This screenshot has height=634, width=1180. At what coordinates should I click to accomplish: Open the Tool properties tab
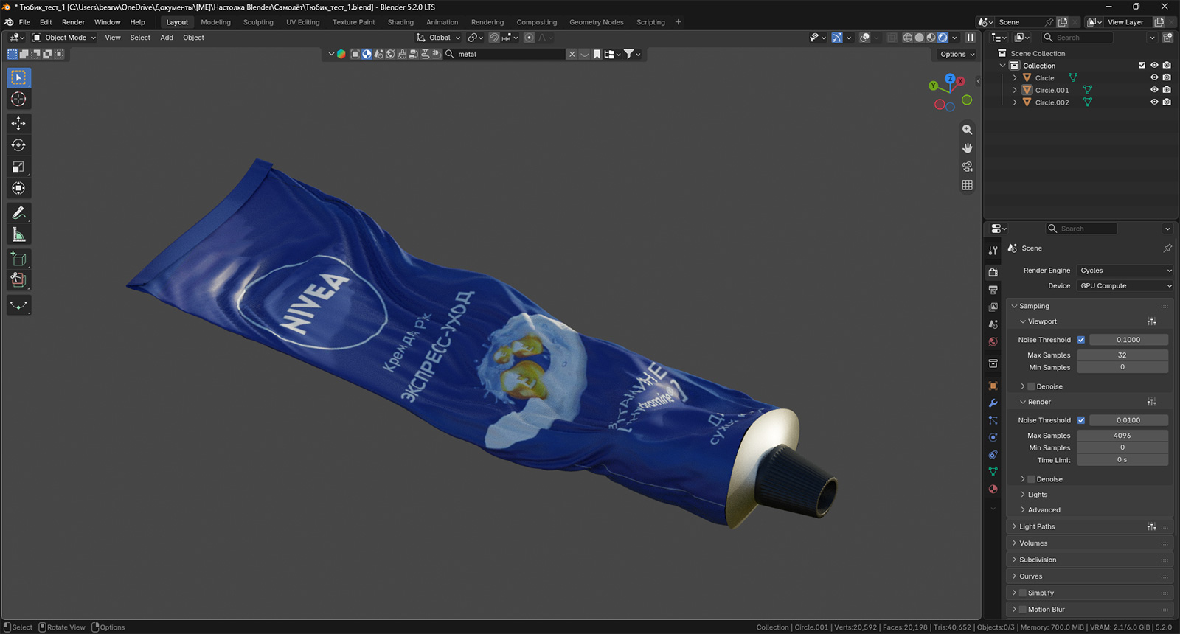click(993, 251)
